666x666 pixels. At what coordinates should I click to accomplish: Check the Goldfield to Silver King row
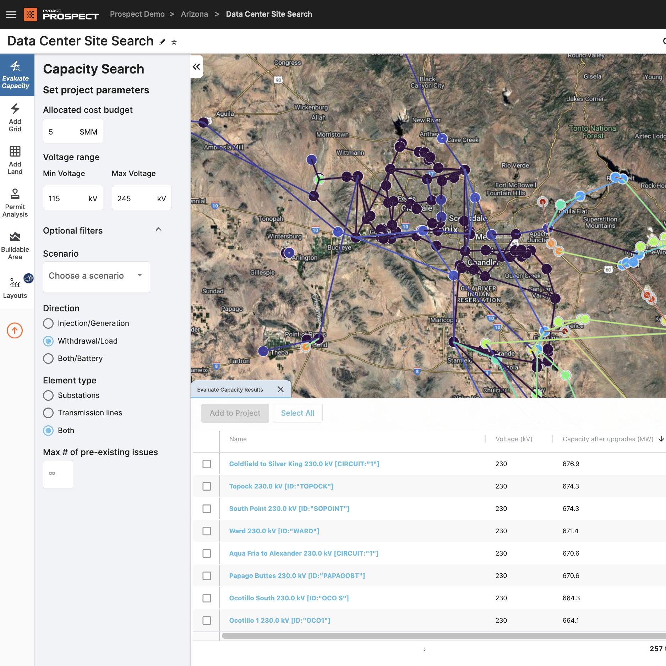[207, 464]
